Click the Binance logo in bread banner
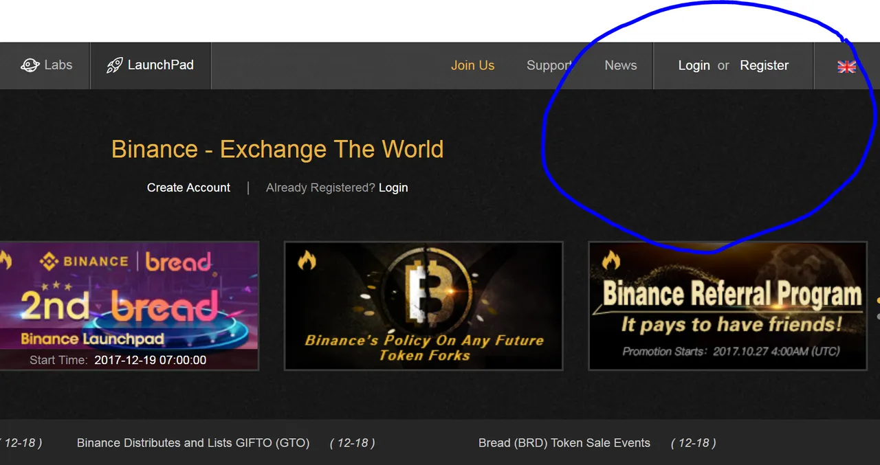 (x=83, y=261)
